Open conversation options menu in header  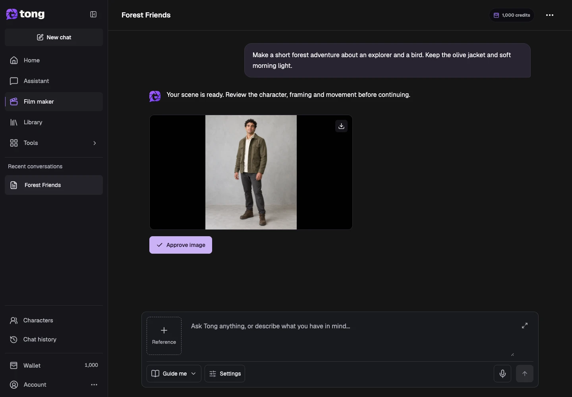(550, 15)
